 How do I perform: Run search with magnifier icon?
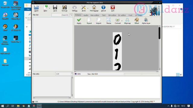[x=71, y=15]
